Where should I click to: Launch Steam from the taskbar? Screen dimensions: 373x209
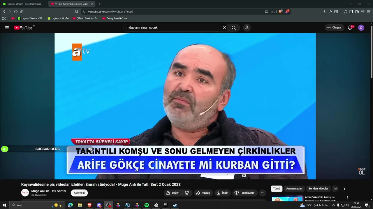point(175,205)
